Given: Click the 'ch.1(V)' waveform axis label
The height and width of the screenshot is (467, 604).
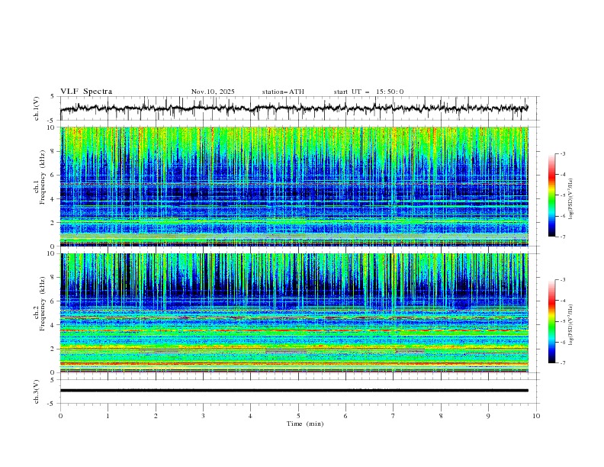Looking at the screenshot, I should 37,108.
